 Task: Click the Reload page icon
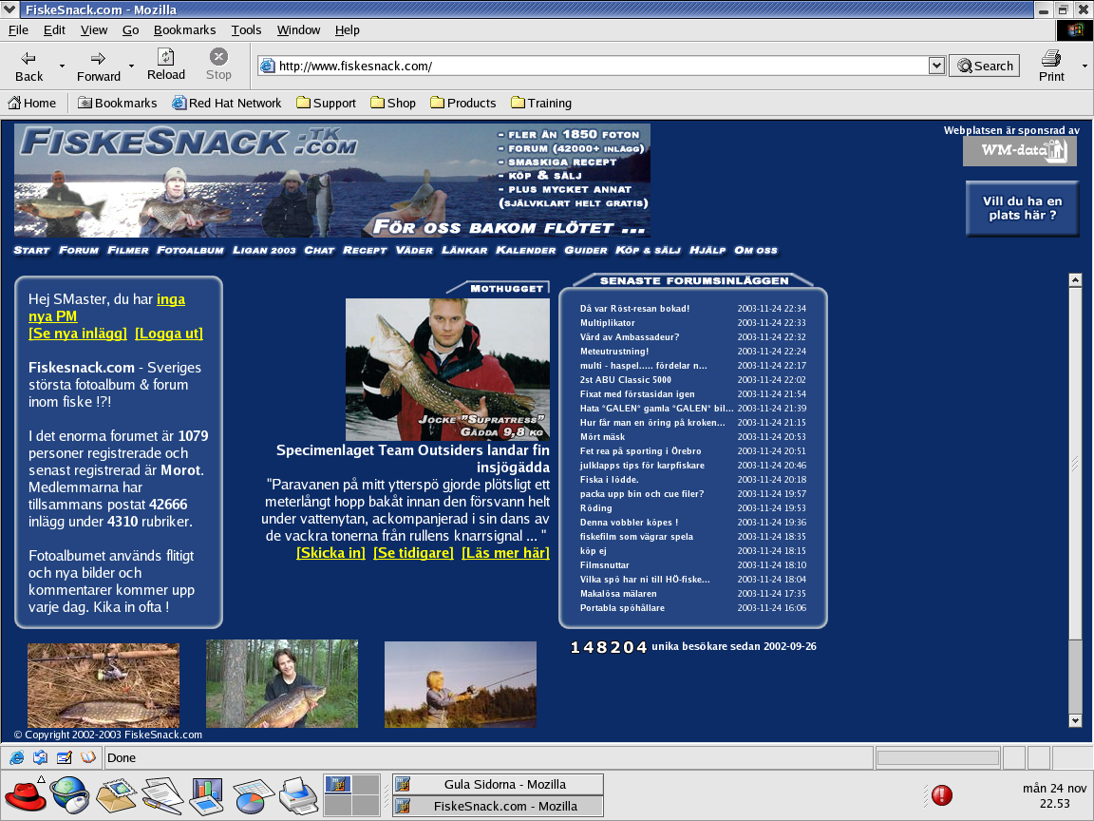[x=166, y=57]
